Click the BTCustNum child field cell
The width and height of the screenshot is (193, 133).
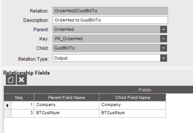[x=133, y=113]
